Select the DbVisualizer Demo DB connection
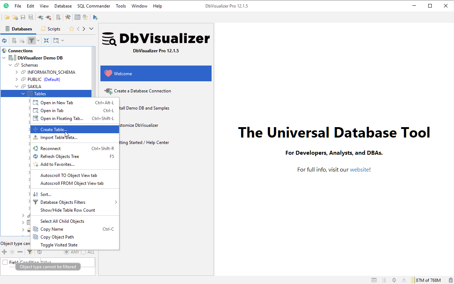The height and width of the screenshot is (284, 454). tap(40, 58)
